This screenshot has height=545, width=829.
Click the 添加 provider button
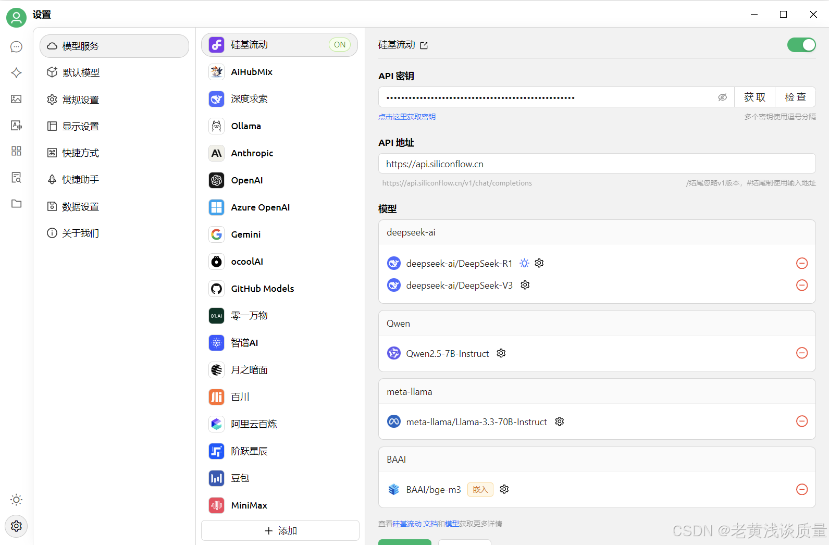pos(280,530)
